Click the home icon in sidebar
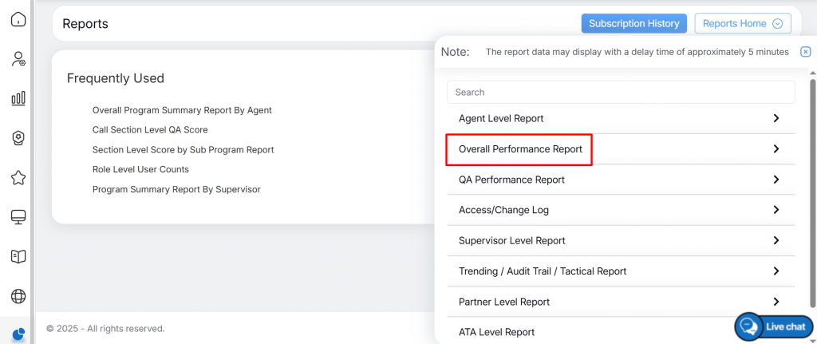817x344 pixels. tap(18, 19)
